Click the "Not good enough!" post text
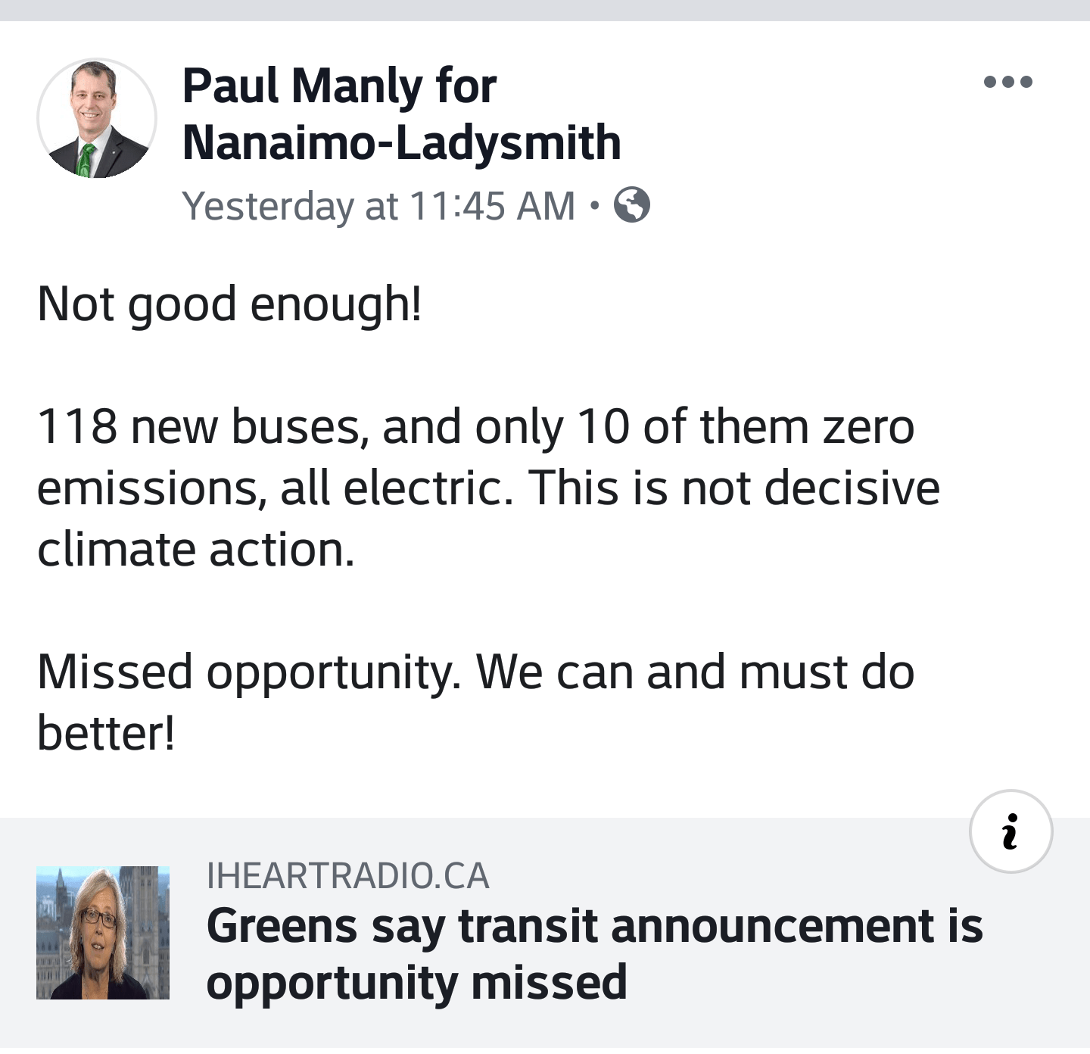This screenshot has width=1090, height=1054. [229, 304]
